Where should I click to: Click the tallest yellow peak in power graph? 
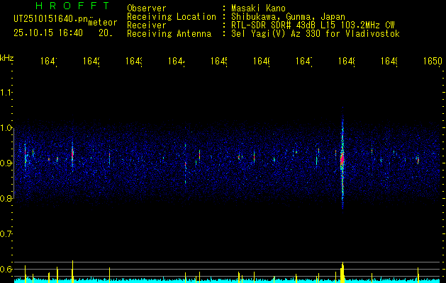click(x=342, y=272)
